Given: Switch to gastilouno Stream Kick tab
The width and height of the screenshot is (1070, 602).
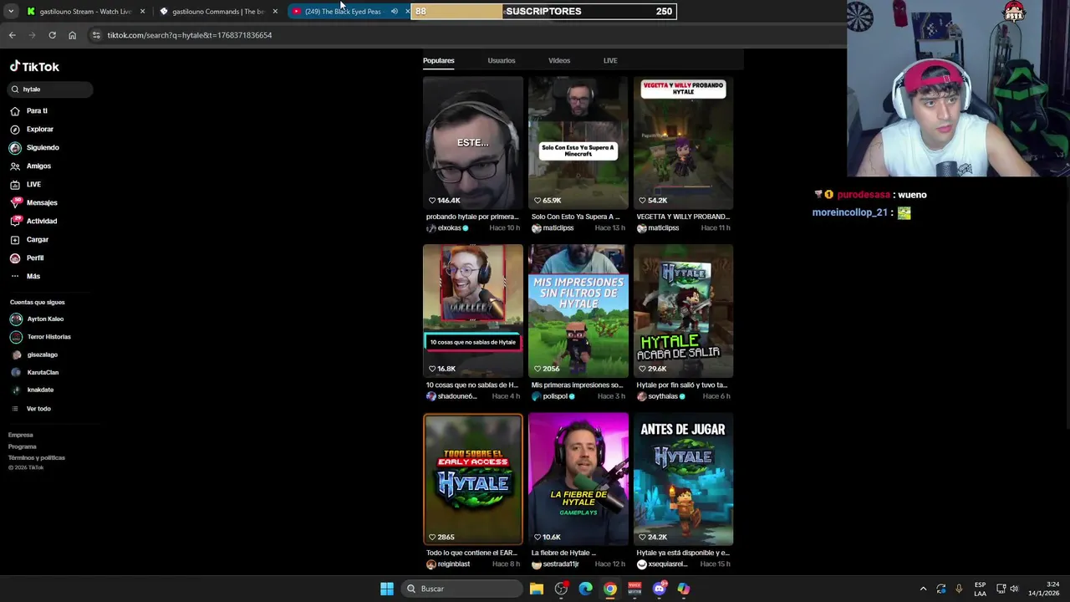Looking at the screenshot, I should pos(85,12).
